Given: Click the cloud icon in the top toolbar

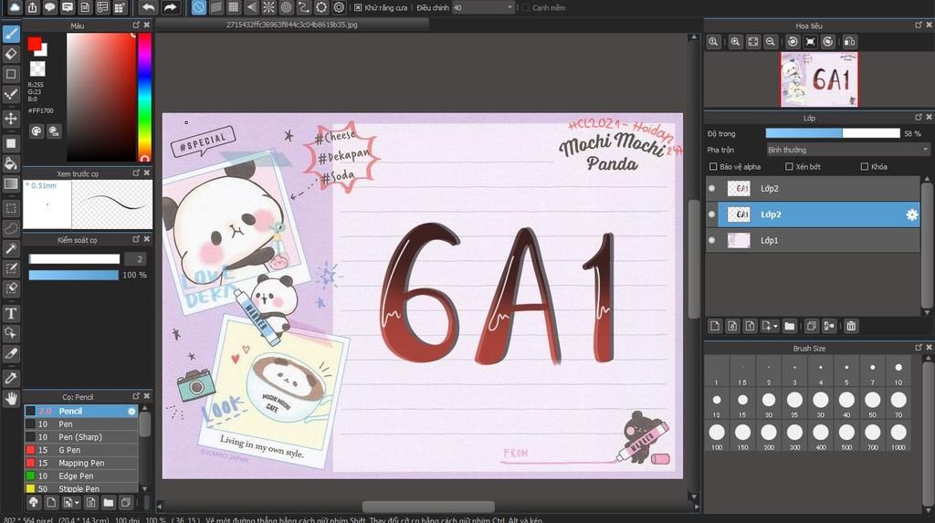Looking at the screenshot, I should tap(15, 7).
